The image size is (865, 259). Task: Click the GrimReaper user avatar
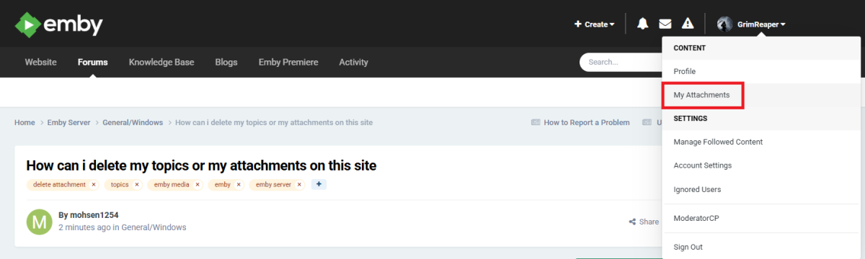tap(724, 24)
